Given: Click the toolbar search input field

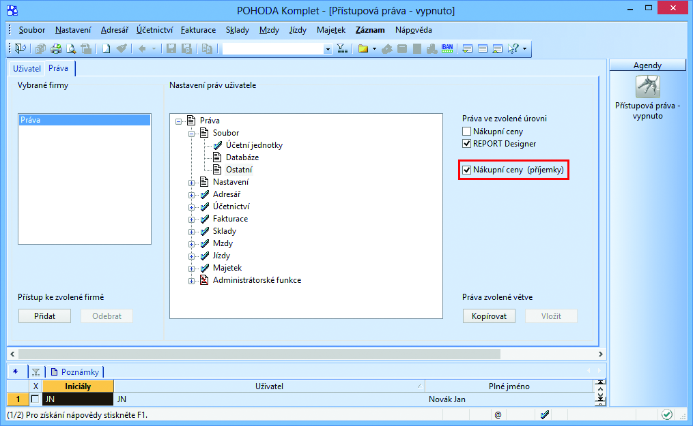Looking at the screenshot, I should point(272,49).
